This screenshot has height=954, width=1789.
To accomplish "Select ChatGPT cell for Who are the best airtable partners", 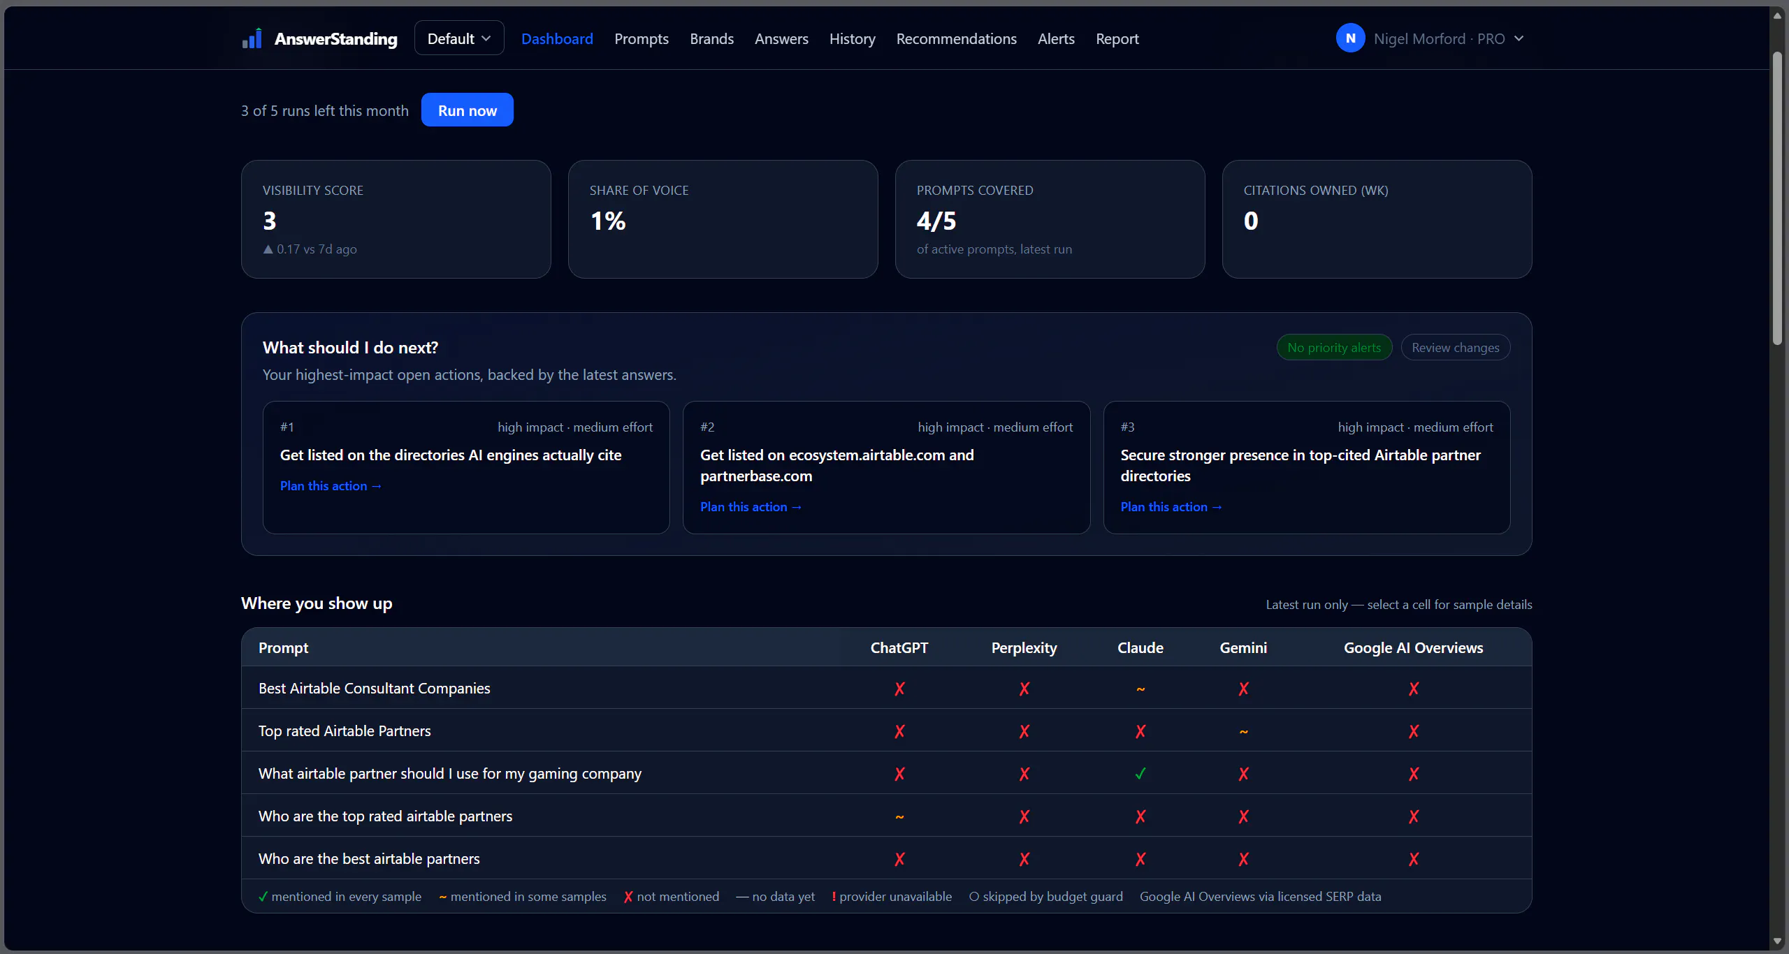I will point(899,859).
